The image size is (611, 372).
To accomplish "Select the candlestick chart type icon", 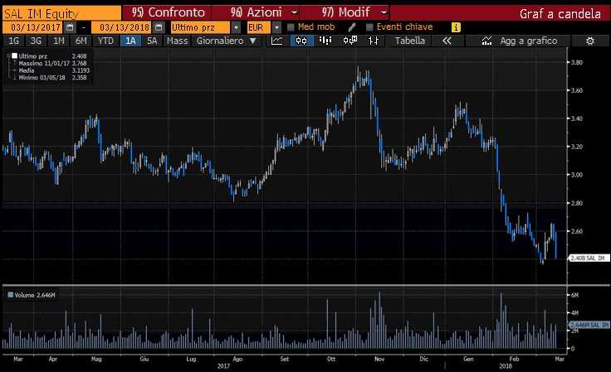I will pyautogui.click(x=301, y=41).
